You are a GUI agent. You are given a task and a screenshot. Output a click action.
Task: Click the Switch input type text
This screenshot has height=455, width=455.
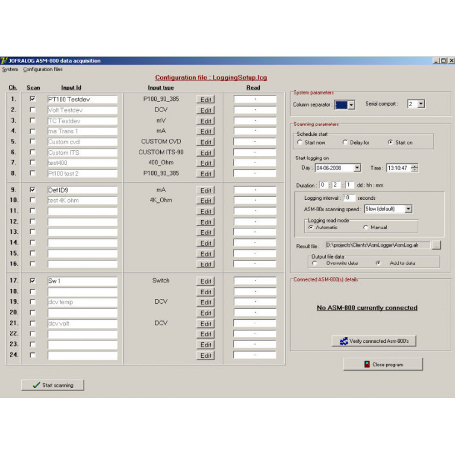tap(161, 281)
